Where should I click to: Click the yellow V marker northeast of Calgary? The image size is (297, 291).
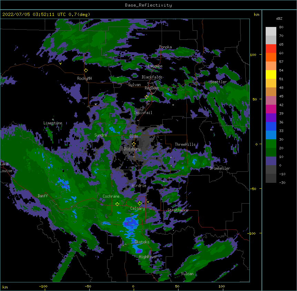pyautogui.click(x=148, y=202)
